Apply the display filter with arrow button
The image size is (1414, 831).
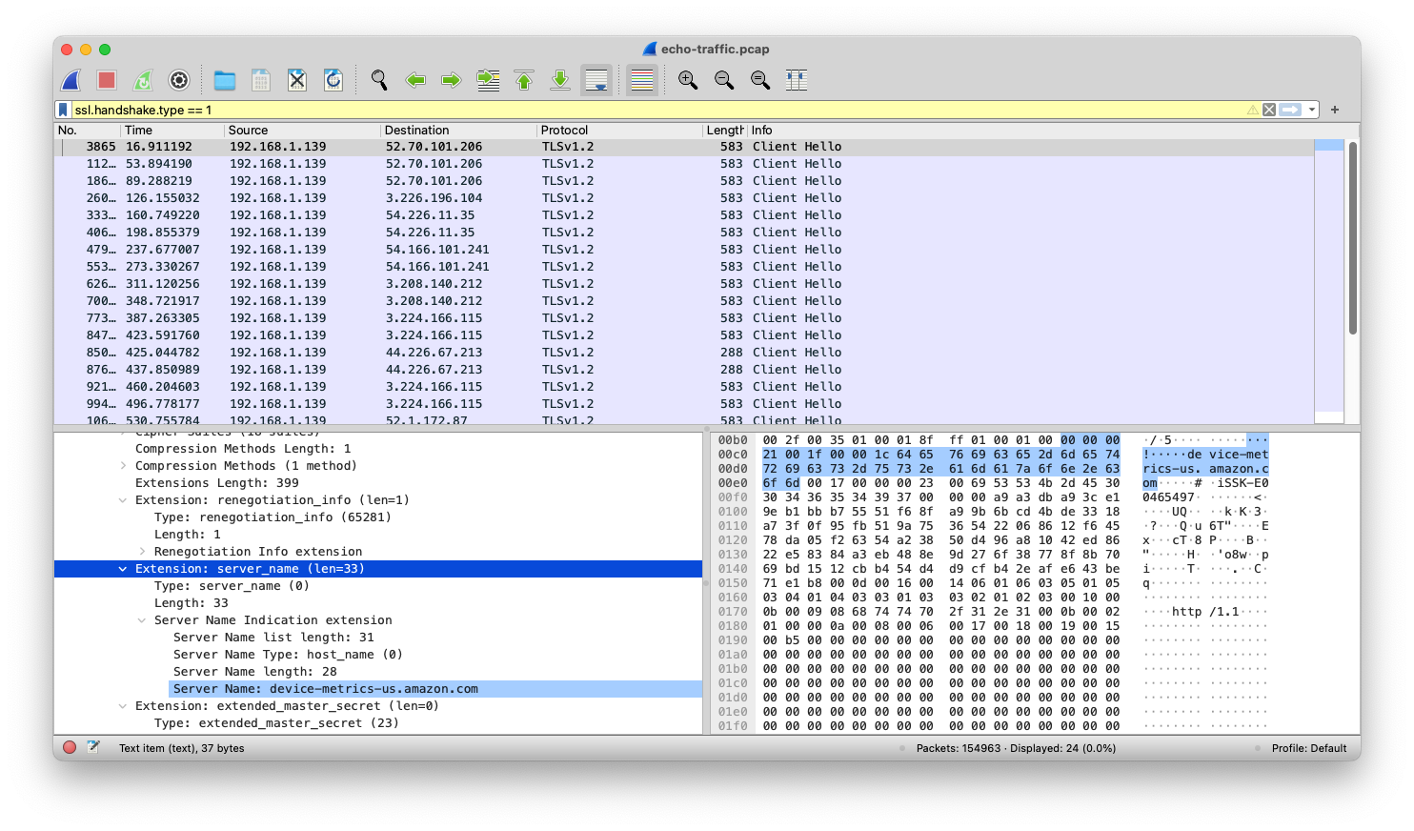(x=1290, y=111)
